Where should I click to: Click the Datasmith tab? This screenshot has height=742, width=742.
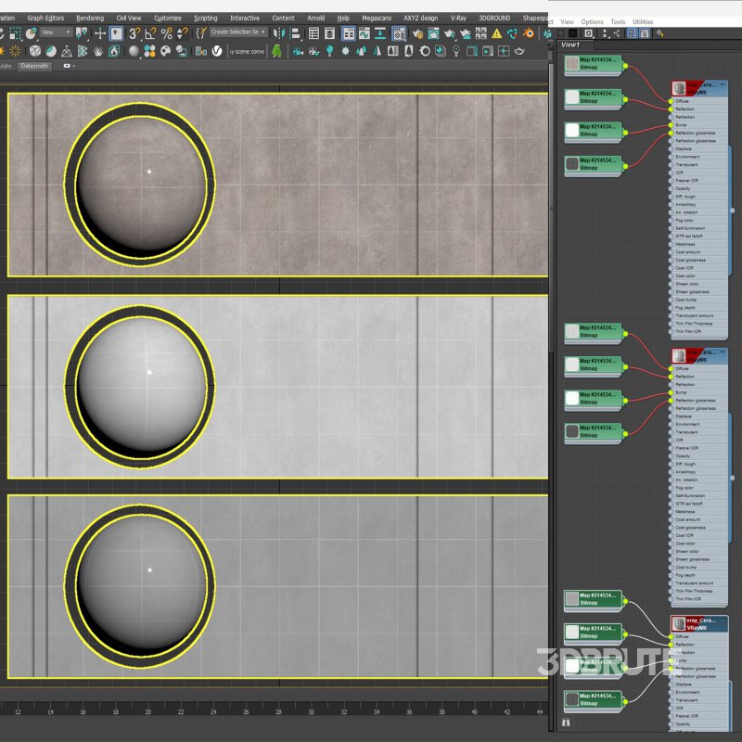[x=34, y=66]
